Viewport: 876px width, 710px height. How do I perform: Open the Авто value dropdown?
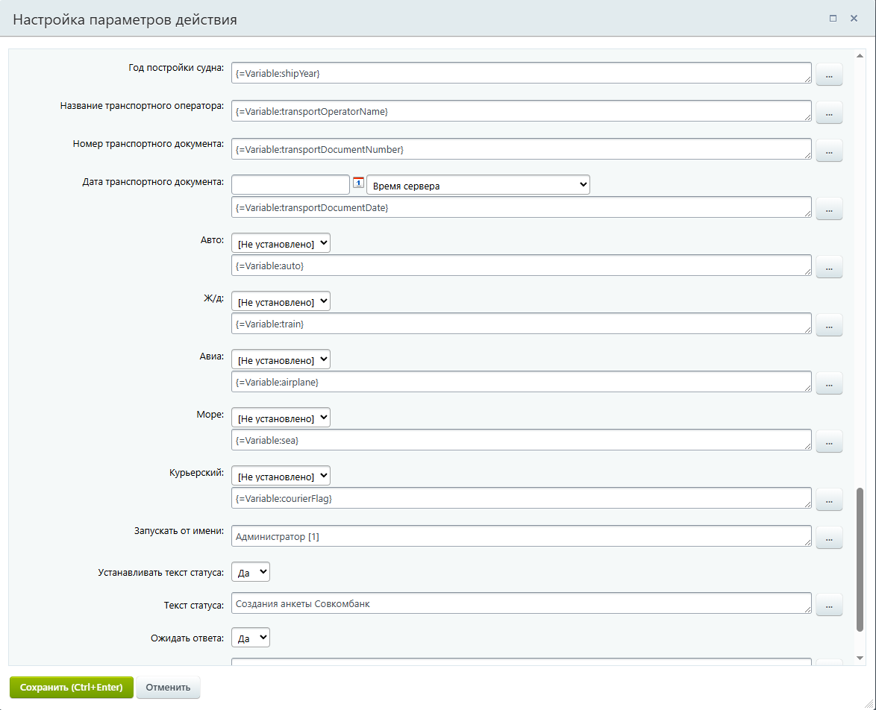pos(281,244)
